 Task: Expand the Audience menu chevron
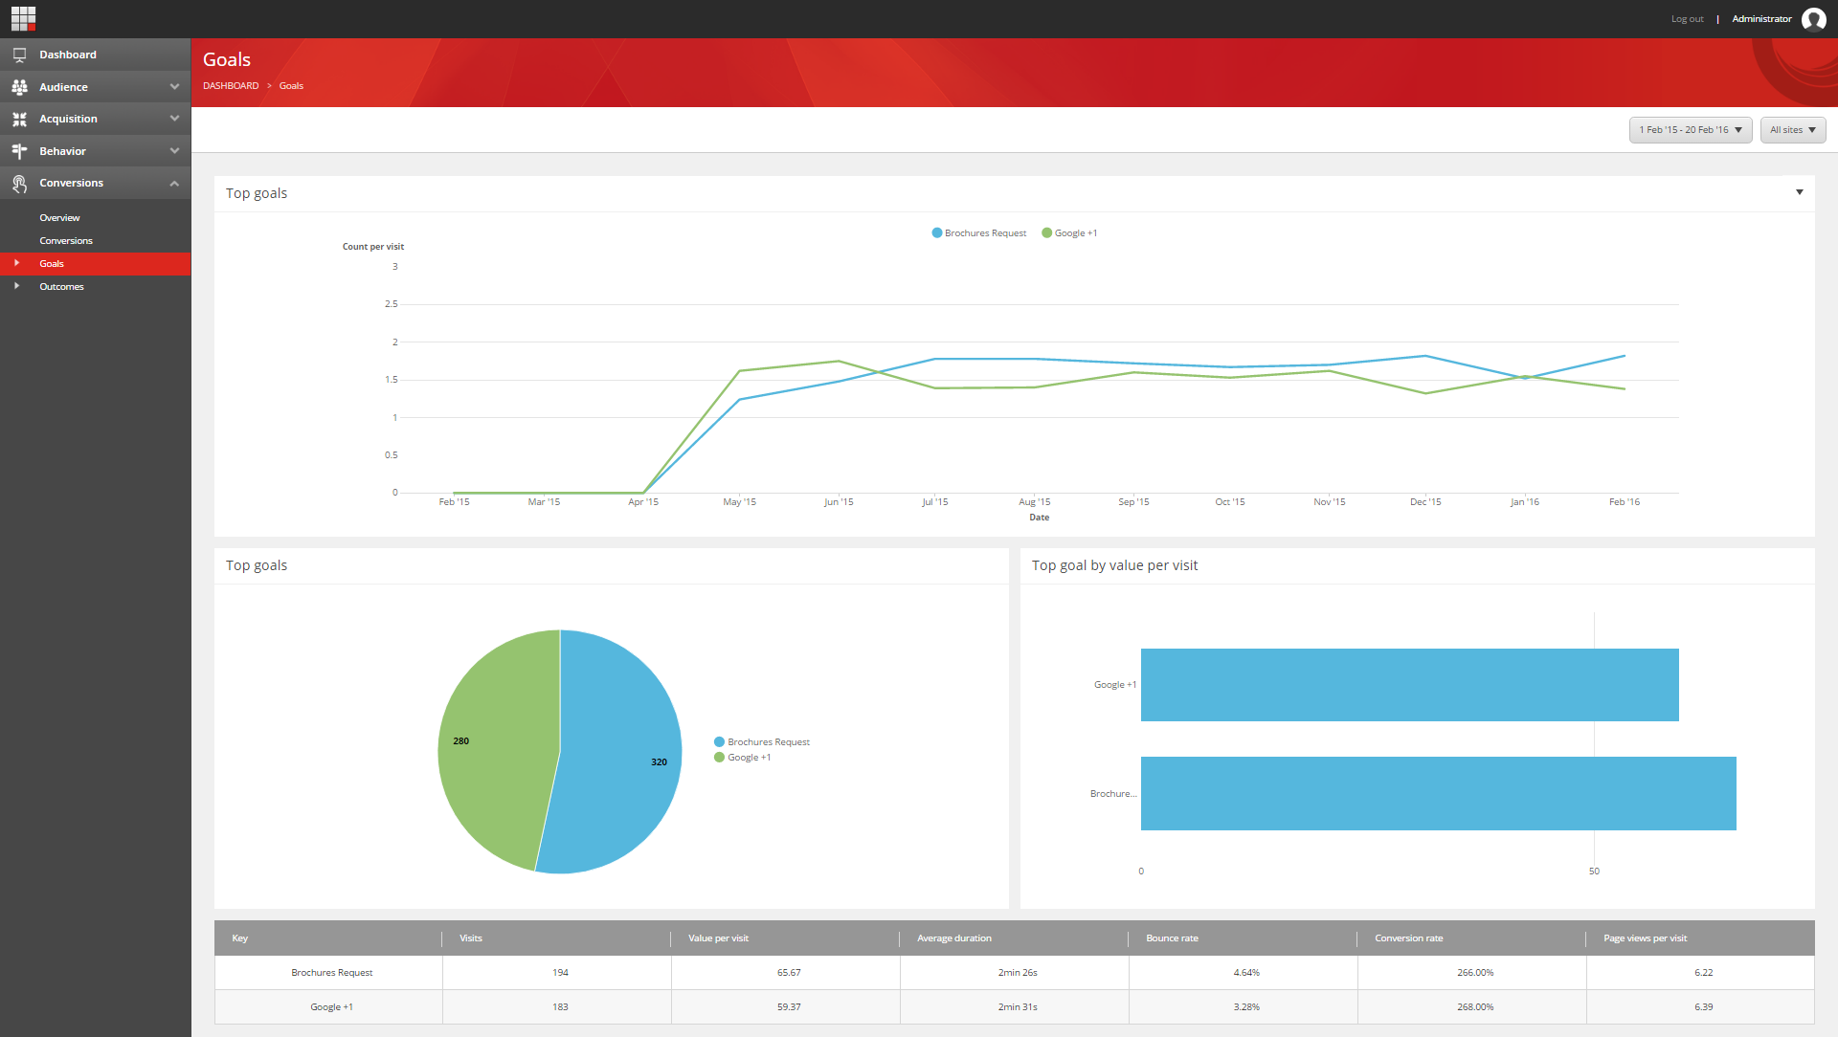tap(174, 87)
